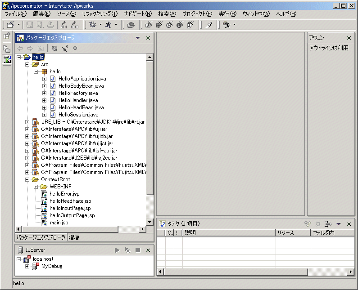Click the add new task icon in Tasks view

[308, 224]
